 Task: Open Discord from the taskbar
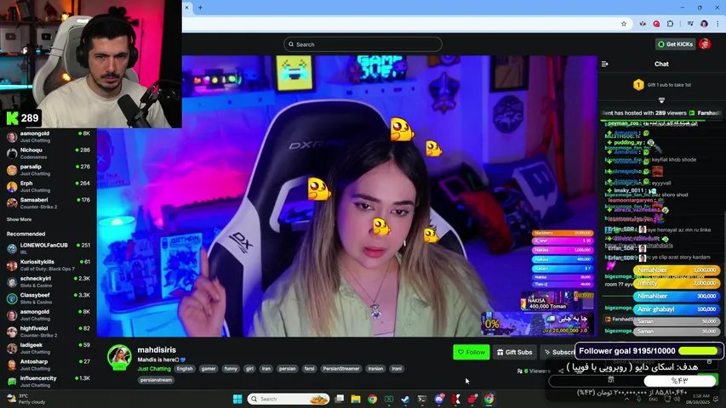[439, 399]
